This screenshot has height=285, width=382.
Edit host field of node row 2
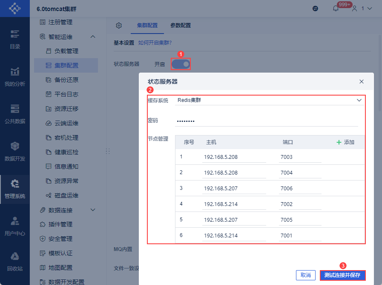(234, 173)
